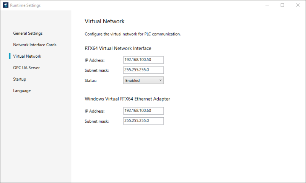Viewport: 306px width, 183px height.
Task: Select Virtual Network in sidebar
Action: click(27, 56)
